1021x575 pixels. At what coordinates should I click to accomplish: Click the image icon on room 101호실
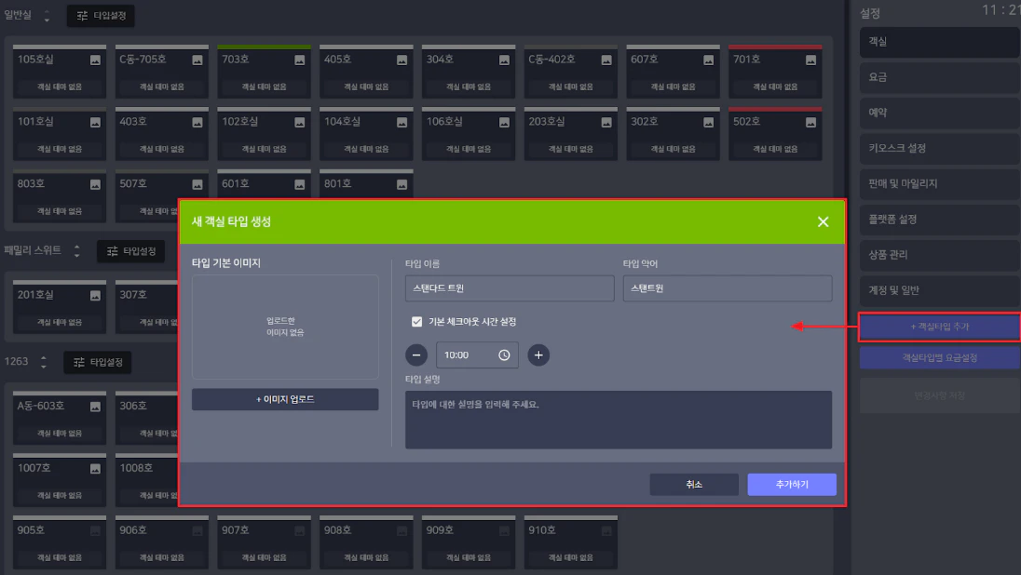[x=95, y=122]
